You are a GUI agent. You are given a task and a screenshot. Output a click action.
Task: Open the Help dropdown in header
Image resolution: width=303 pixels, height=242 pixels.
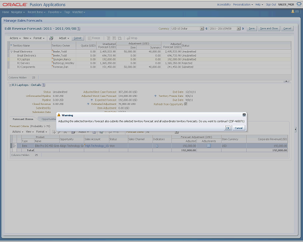(259, 4)
